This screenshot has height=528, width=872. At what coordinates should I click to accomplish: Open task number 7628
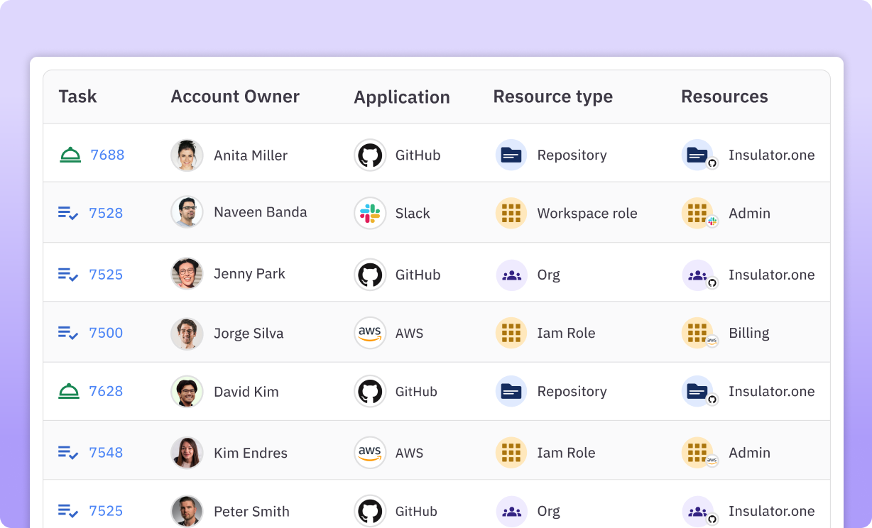(106, 391)
